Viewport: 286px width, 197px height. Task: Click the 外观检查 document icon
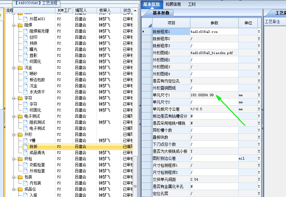click(x=25, y=171)
